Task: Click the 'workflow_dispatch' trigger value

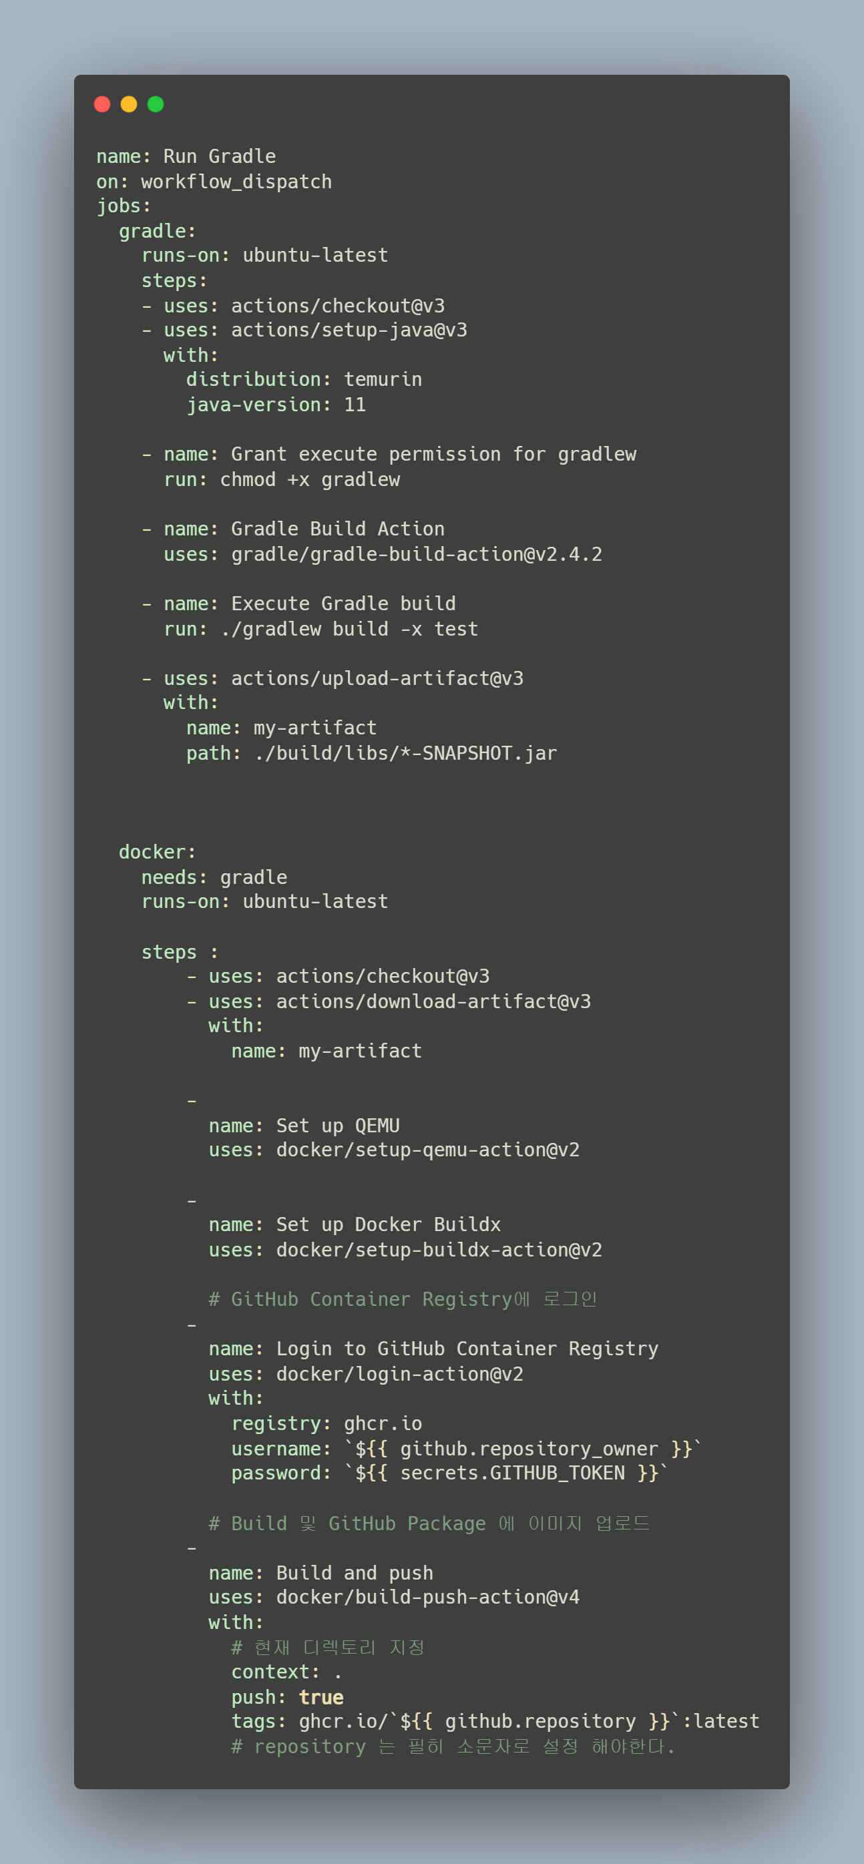Action: 236,182
